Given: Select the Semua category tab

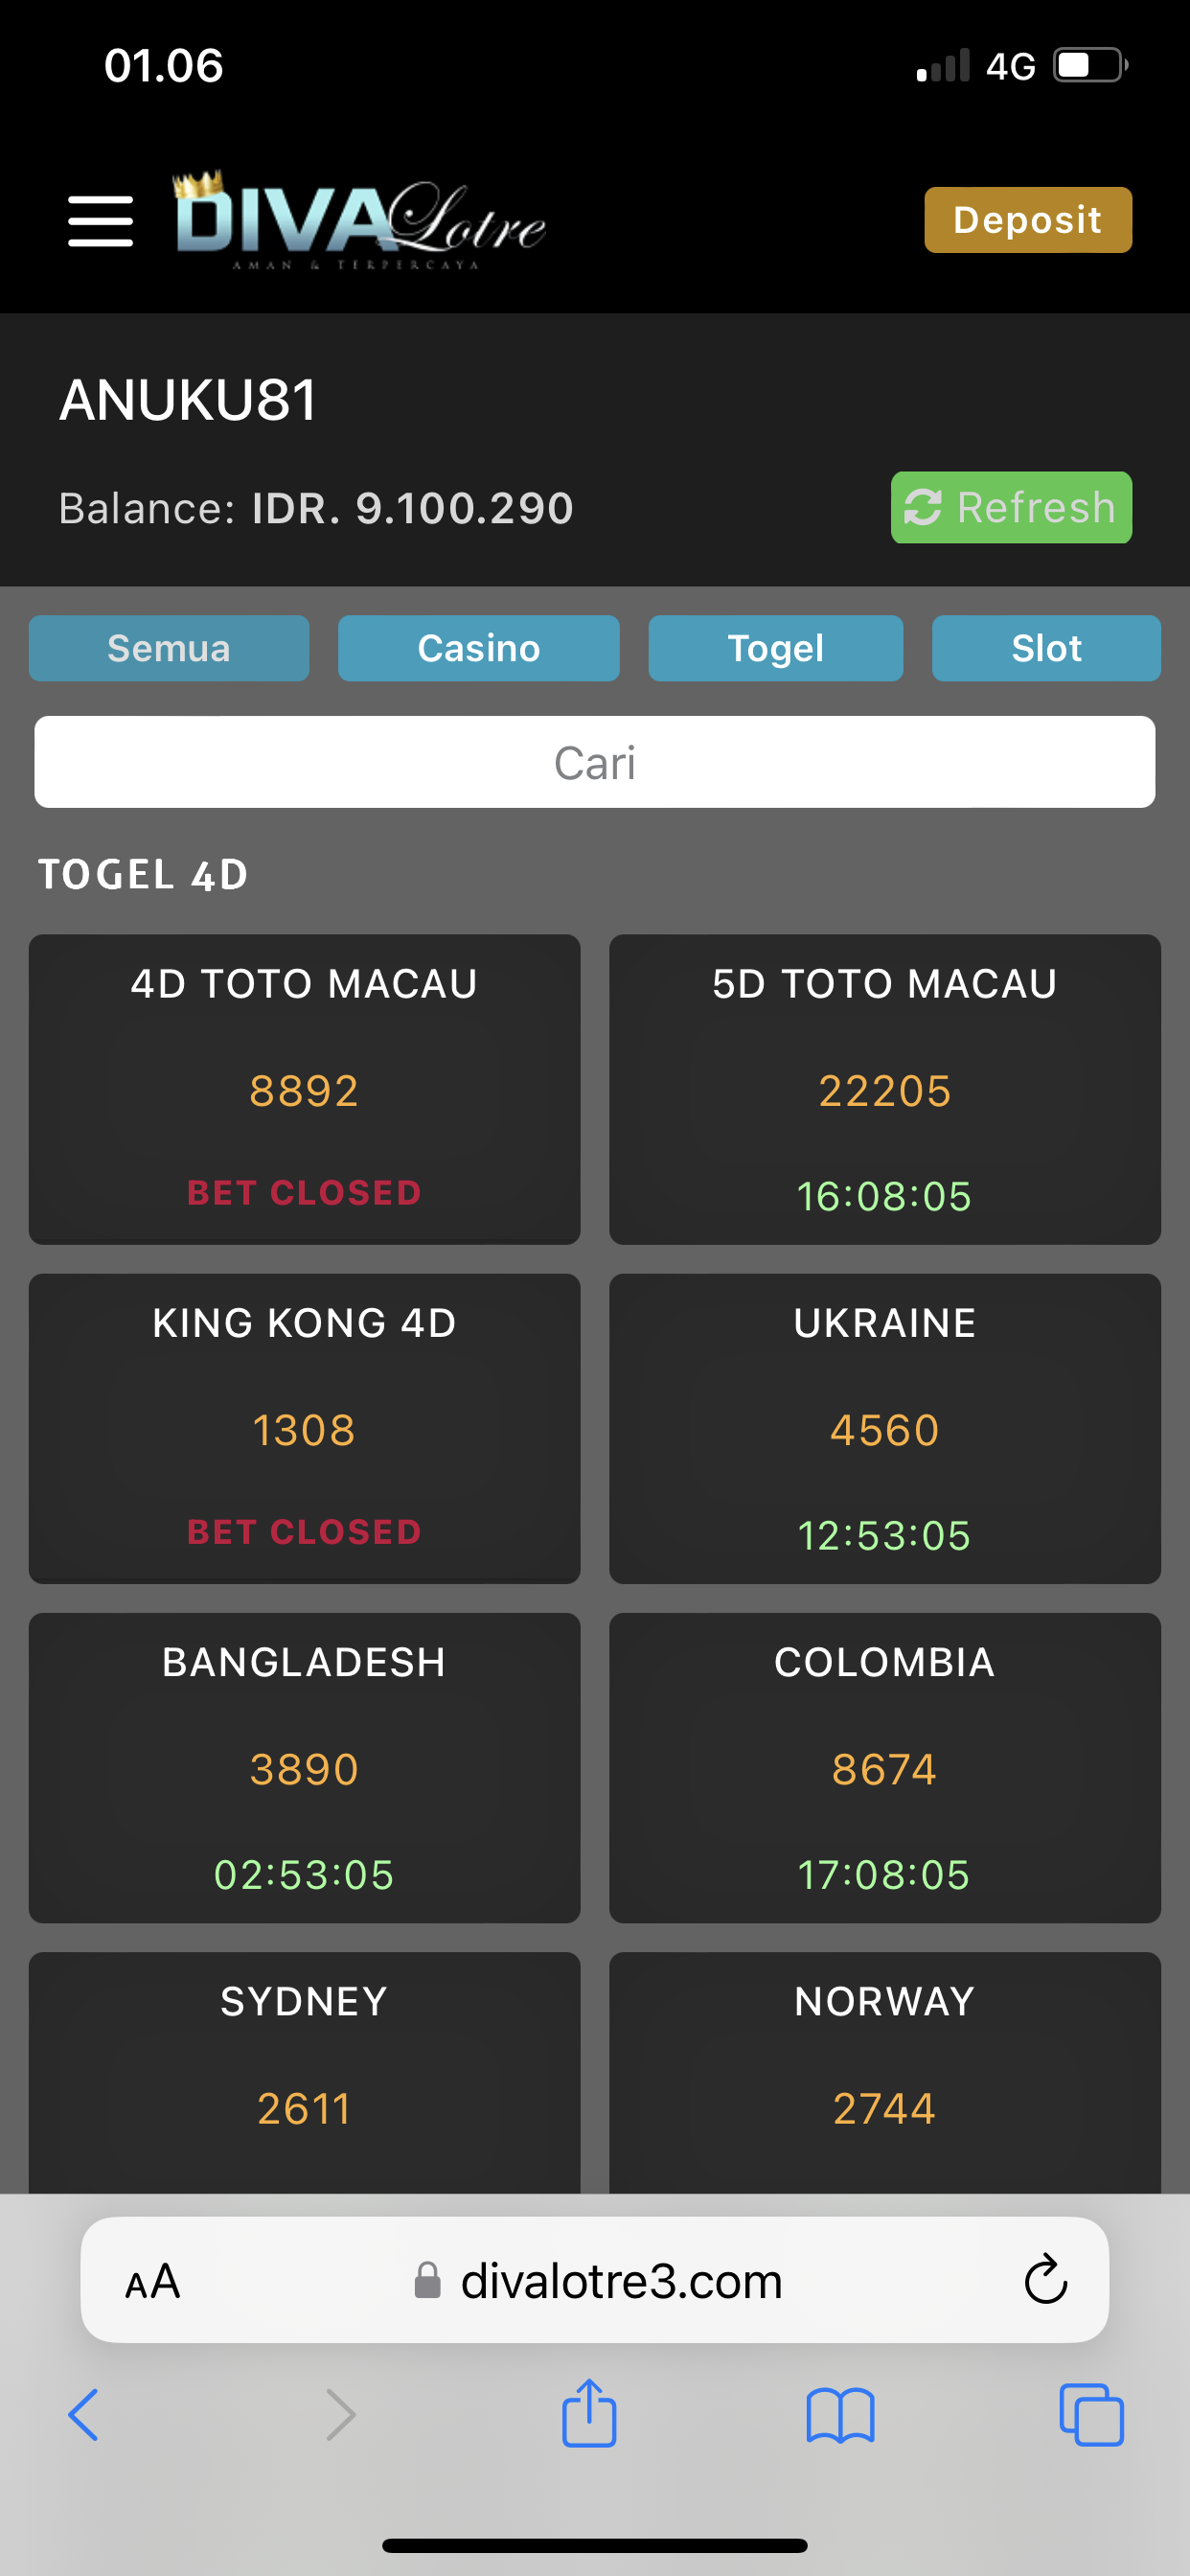Looking at the screenshot, I should [x=169, y=648].
